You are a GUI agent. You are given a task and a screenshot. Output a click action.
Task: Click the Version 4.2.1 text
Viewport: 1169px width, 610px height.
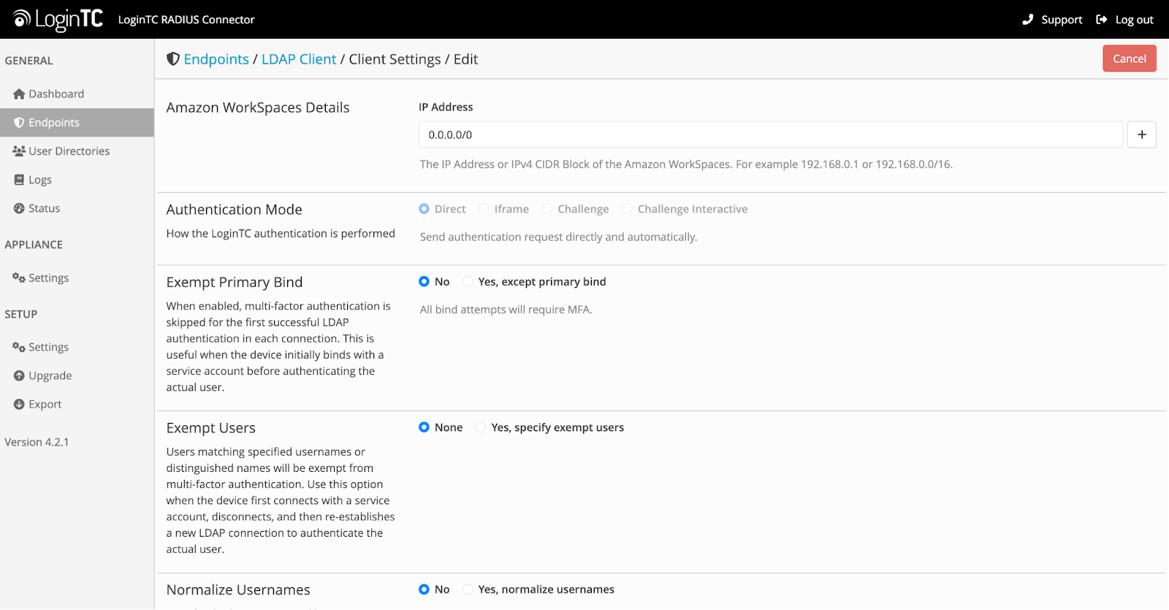[37, 442]
